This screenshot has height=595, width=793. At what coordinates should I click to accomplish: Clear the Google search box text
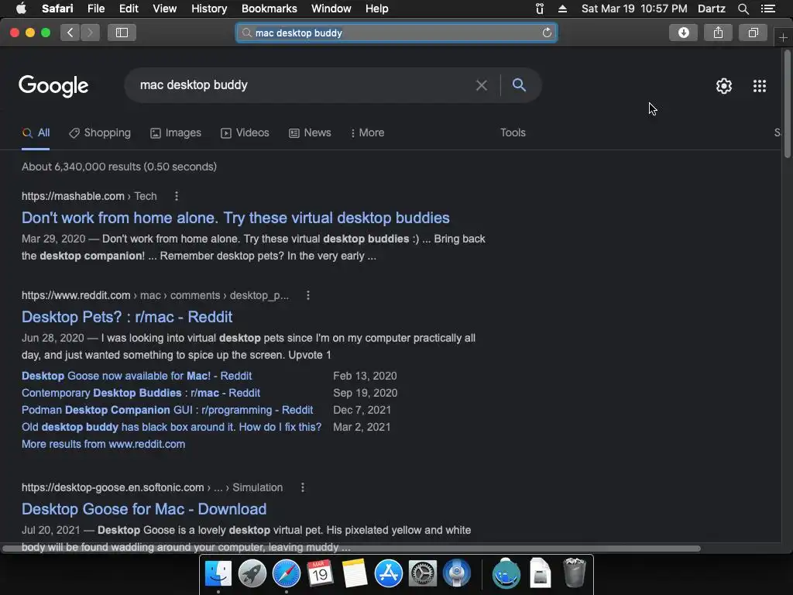[x=482, y=85]
